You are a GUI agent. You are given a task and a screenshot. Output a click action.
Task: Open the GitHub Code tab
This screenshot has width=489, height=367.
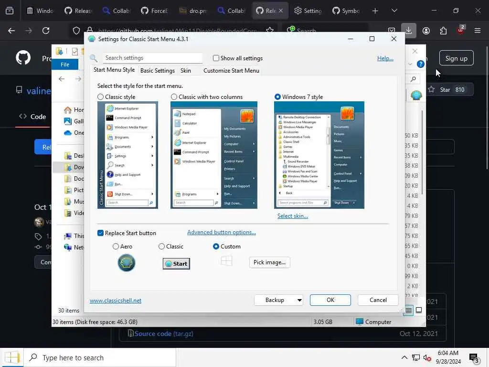coord(32,117)
